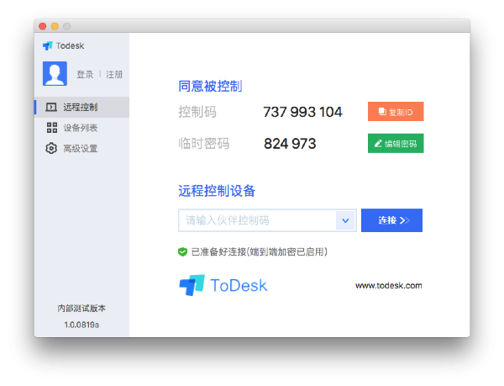Image resolution: width=504 pixels, height=386 pixels.
Task: Click the large ToDesk logo icon
Action: click(192, 285)
